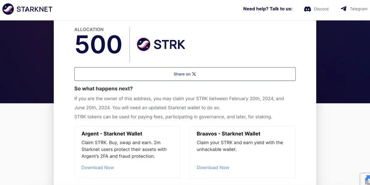Click the X logo in share button
This screenshot has width=370, height=185.
194,74
